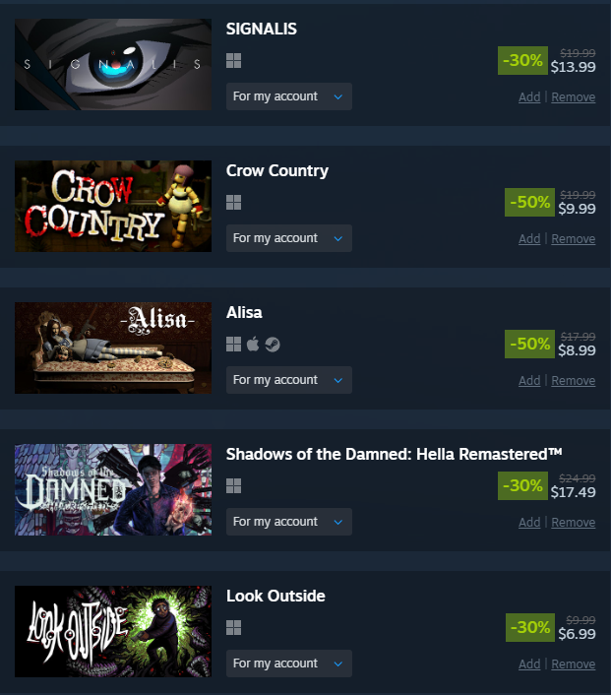This screenshot has height=695, width=611.
Task: Open SIGNALIS 'For my account' dropdown
Action: pos(289,96)
